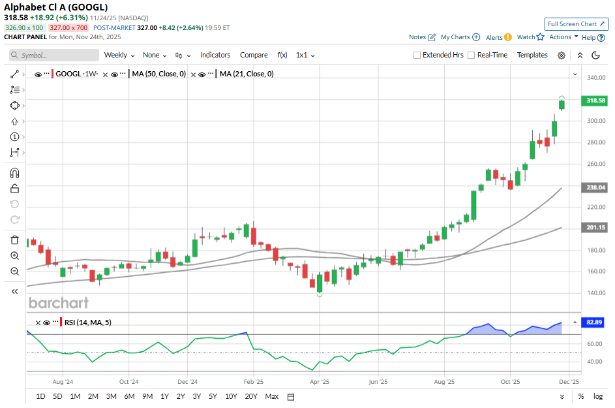Click the trash delete drawings icon
Screen dimensions: 615x408
click(x=14, y=240)
